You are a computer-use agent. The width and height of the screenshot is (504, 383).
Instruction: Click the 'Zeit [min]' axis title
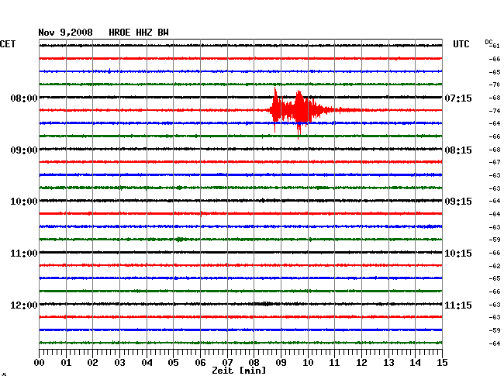239,371
